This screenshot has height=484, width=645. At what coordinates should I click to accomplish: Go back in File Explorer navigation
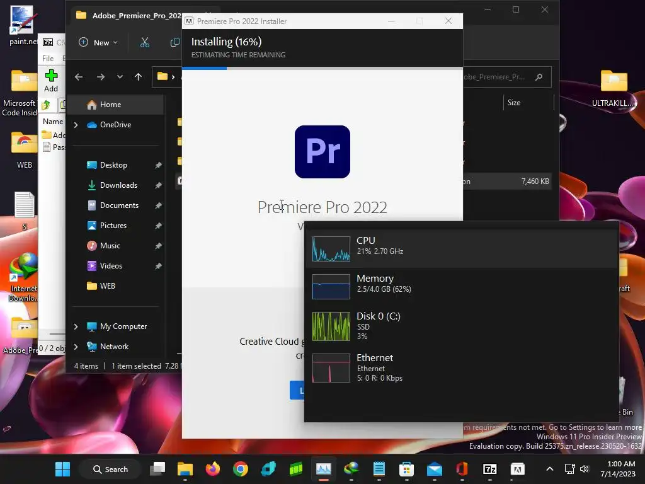(79, 77)
